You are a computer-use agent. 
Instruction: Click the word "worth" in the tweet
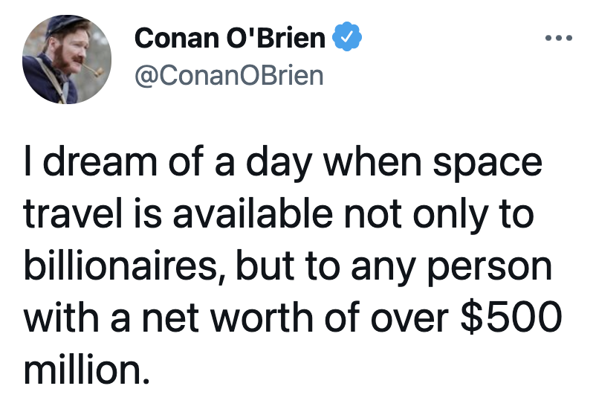[262, 318]
